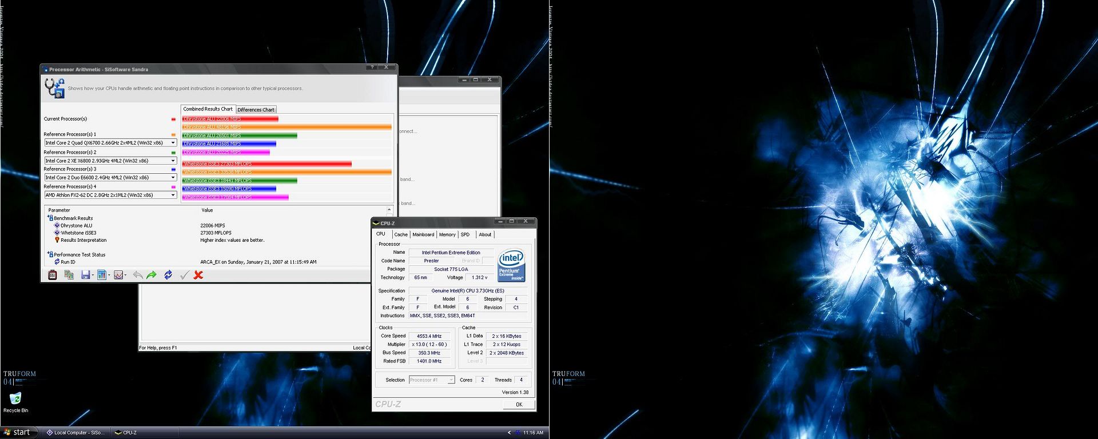Open the Recycle Bin desktop icon
The image size is (1098, 439).
[x=15, y=402]
